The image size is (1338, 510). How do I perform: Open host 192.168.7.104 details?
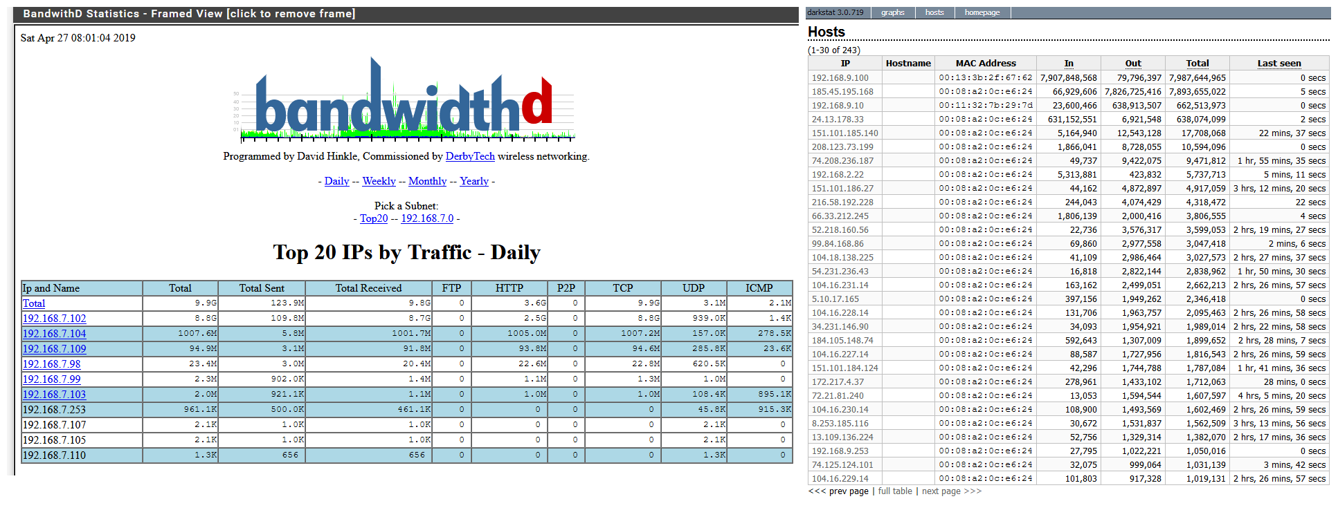pyautogui.click(x=55, y=334)
